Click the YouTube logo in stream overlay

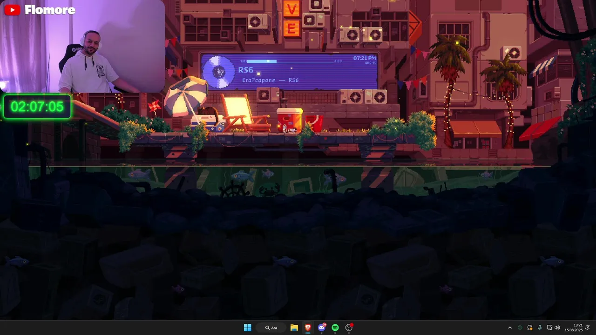(x=12, y=10)
